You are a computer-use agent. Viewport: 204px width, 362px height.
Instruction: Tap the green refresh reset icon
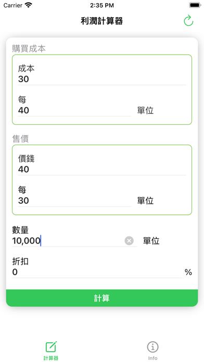click(188, 20)
